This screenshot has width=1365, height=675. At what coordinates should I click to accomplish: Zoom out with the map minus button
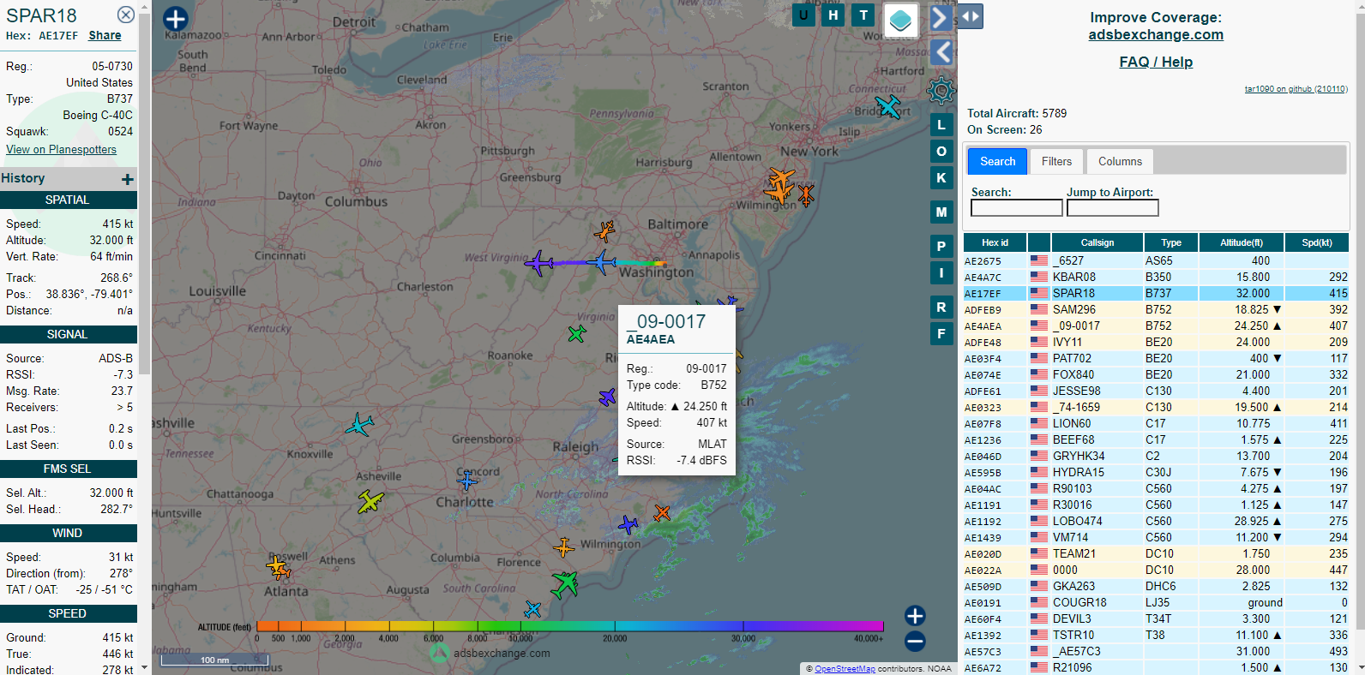(915, 641)
